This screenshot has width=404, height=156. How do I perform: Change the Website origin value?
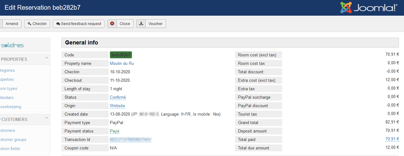117,106
